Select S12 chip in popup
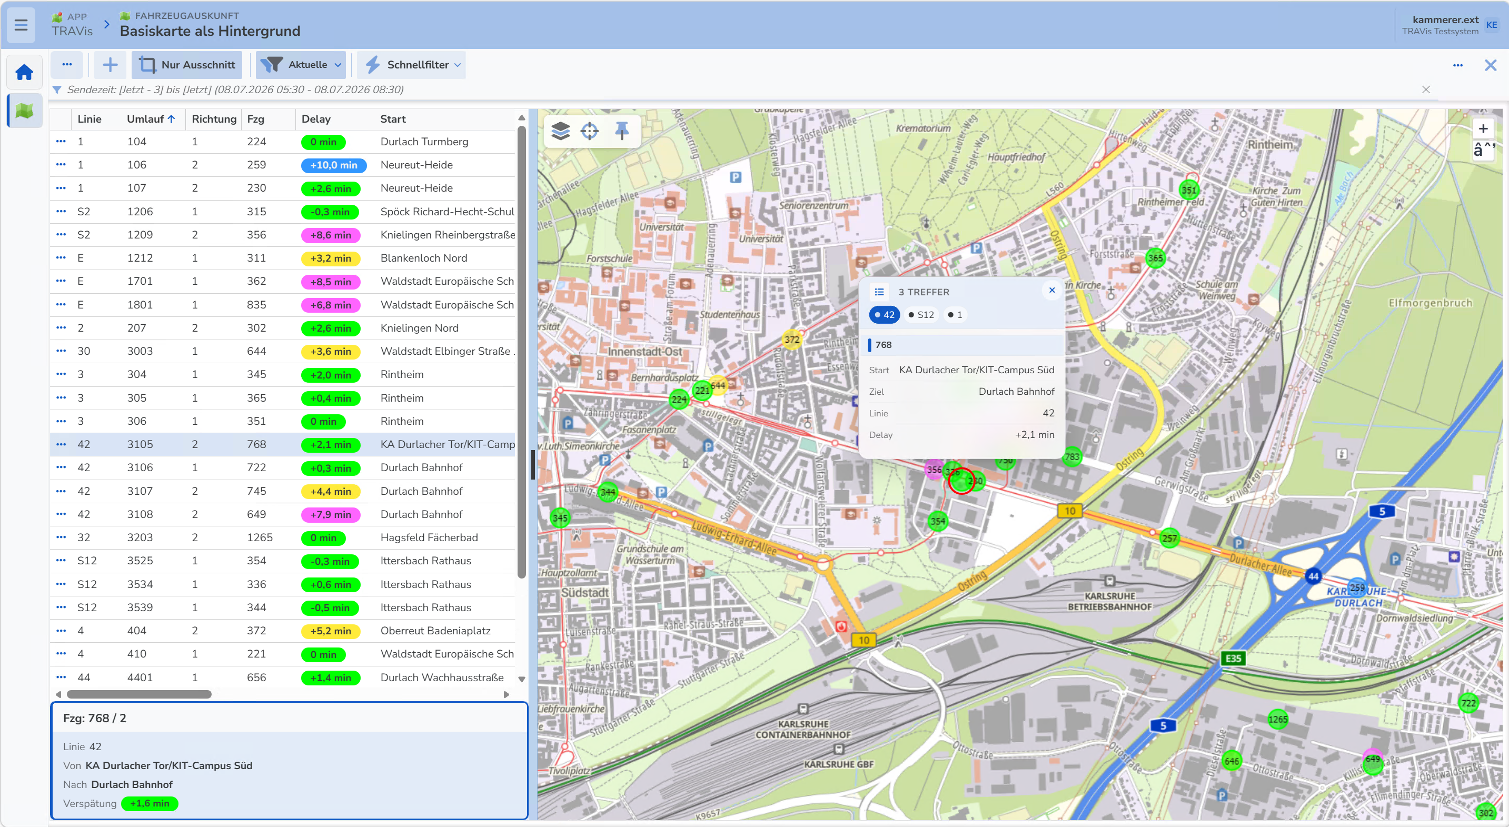 click(x=921, y=314)
